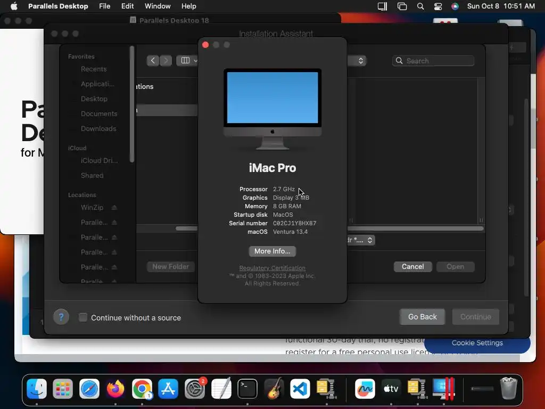This screenshot has height=409, width=545.
Task: Open System Settings from the Dock
Action: click(195, 388)
